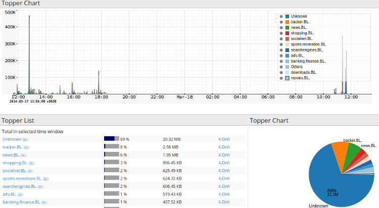Click the Unknown blue legend color swatch

(287, 17)
